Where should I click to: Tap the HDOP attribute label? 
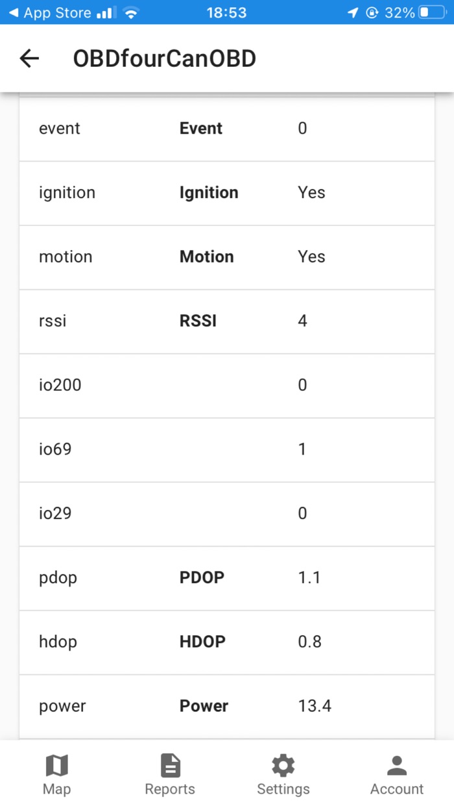202,642
